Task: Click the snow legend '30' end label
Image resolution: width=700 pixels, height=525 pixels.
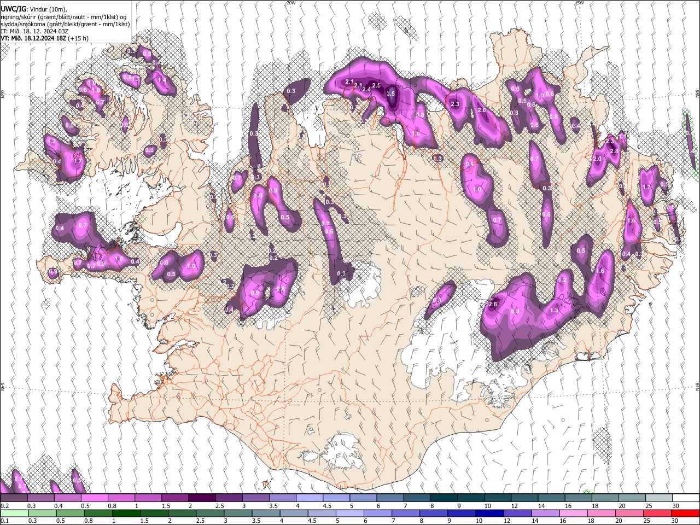Action: point(676,506)
